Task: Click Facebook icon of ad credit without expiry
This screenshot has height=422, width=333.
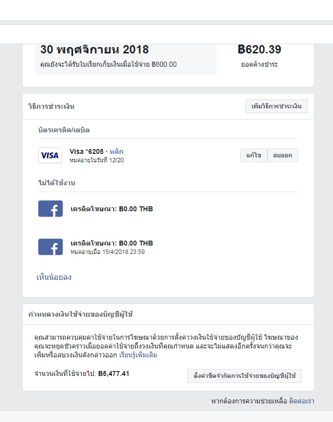Action: coord(51,209)
